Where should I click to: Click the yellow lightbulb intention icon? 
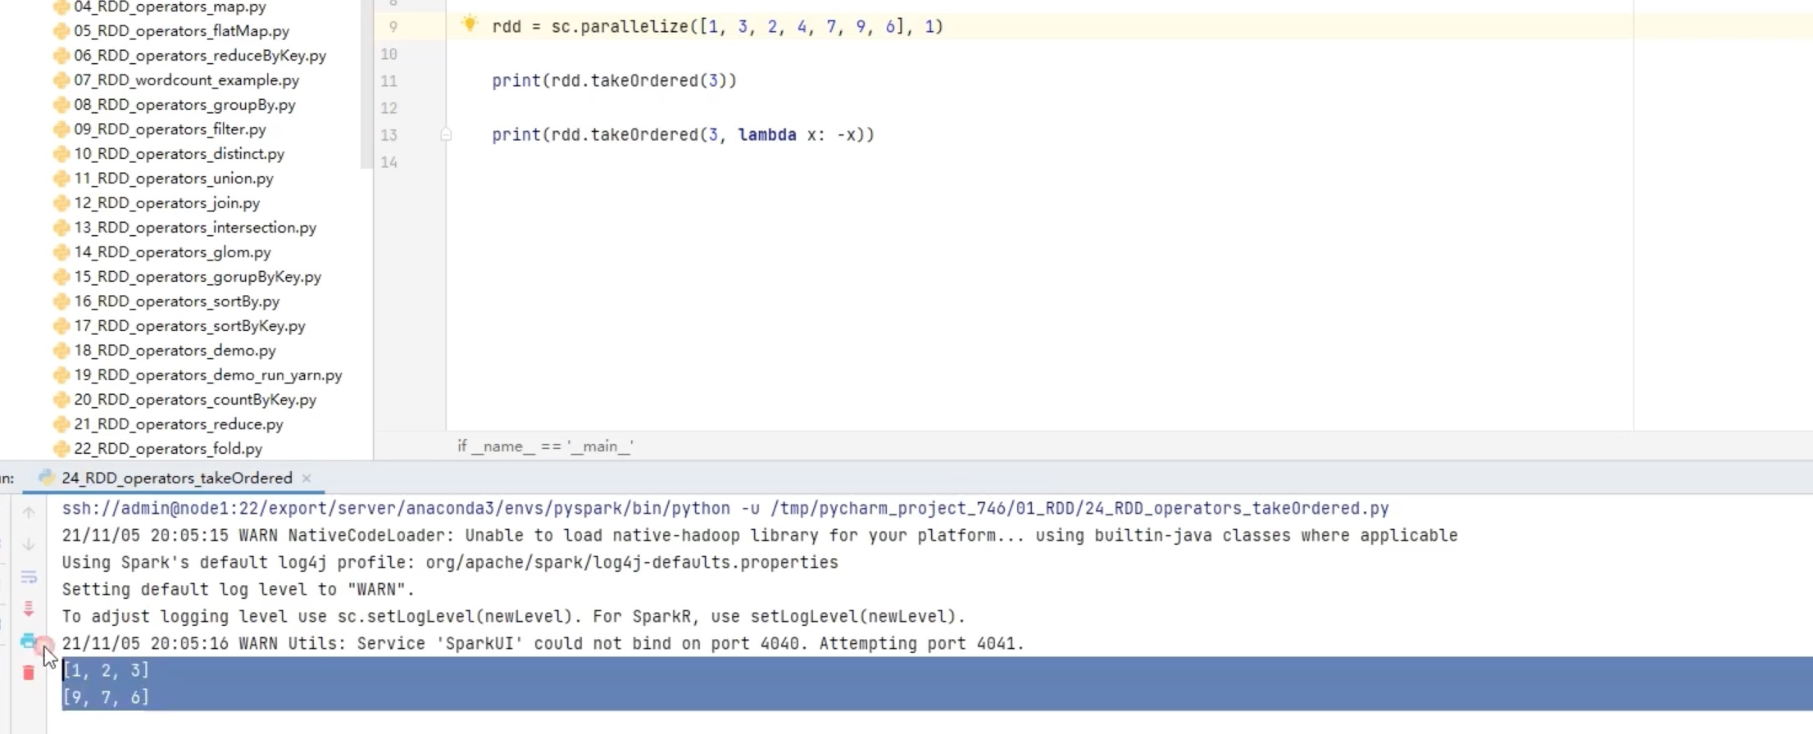click(x=470, y=24)
